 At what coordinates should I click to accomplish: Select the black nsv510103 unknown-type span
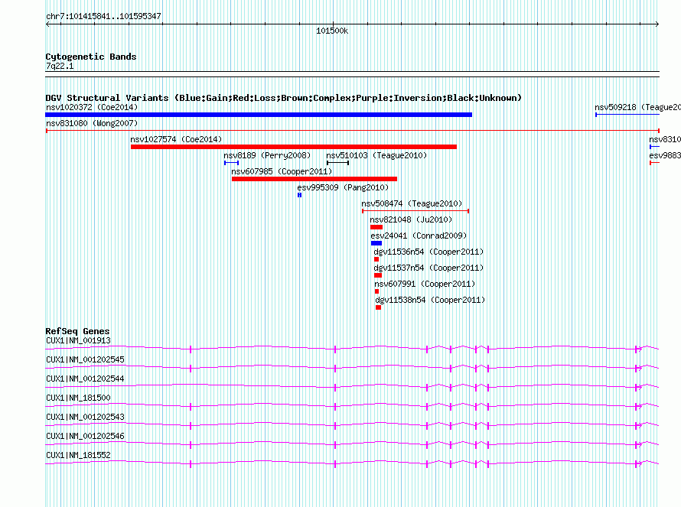pos(337,163)
